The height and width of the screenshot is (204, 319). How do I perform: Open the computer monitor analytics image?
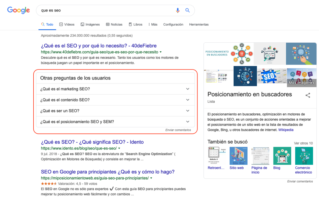pos(270,54)
